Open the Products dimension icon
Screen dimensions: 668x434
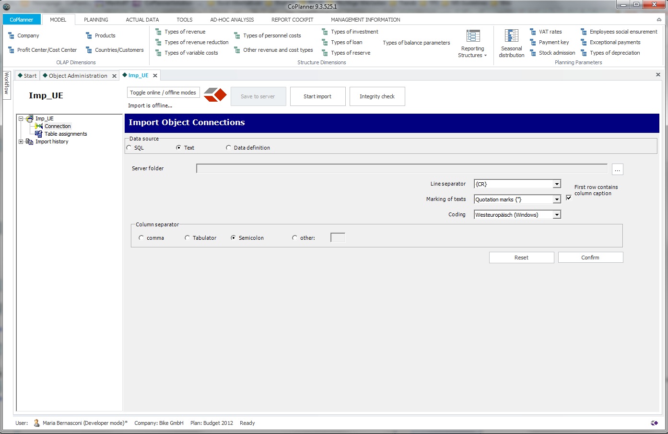point(89,35)
